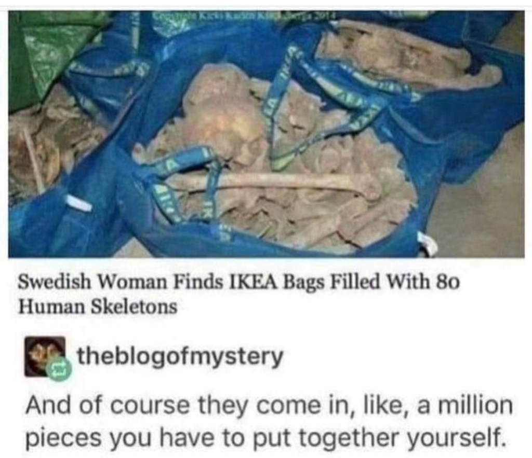
Task: Click the IKEA bags news photo
Action: 267,134
